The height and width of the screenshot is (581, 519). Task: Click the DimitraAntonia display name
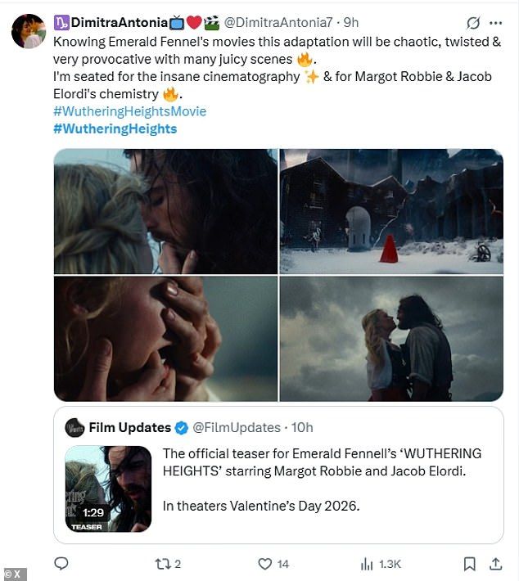(119, 23)
